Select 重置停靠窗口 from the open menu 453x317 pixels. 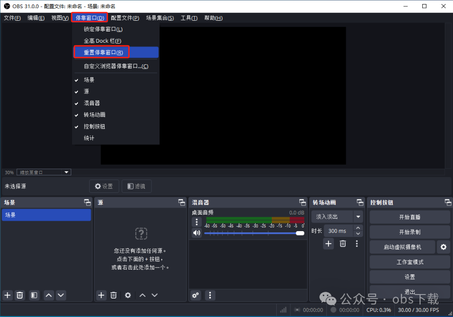coord(101,52)
